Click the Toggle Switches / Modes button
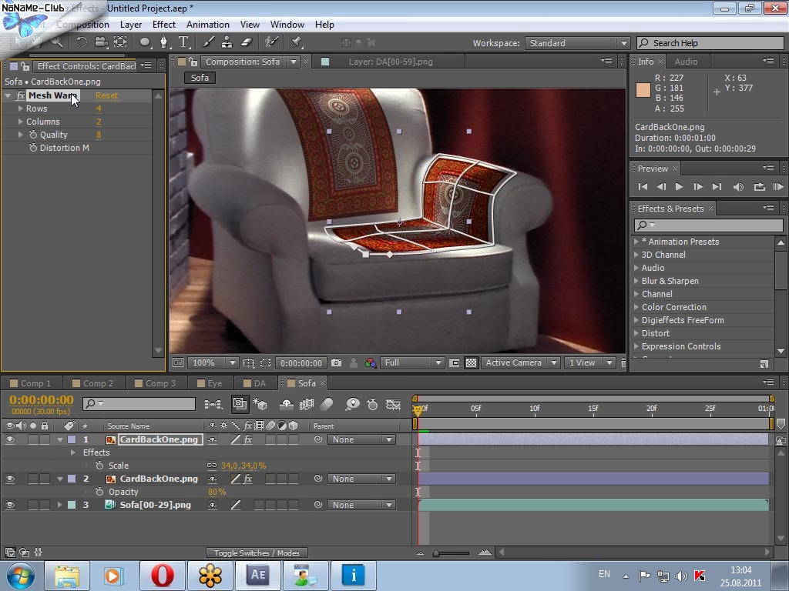 257,553
